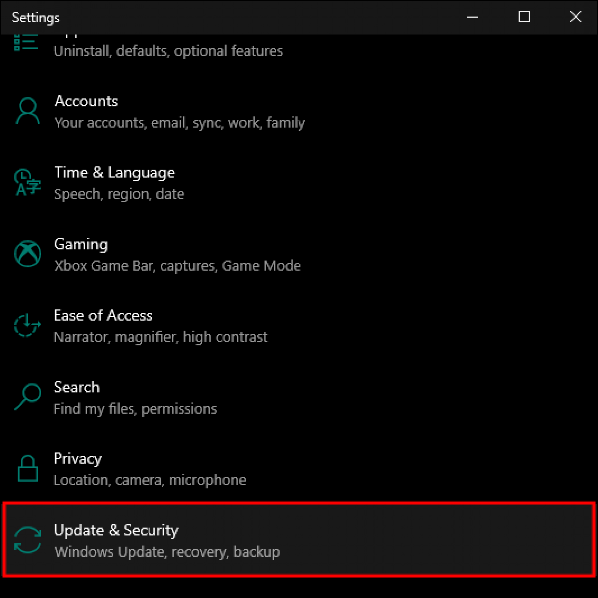Click the Time & Language globe icon
This screenshot has width=598, height=598.
27,182
